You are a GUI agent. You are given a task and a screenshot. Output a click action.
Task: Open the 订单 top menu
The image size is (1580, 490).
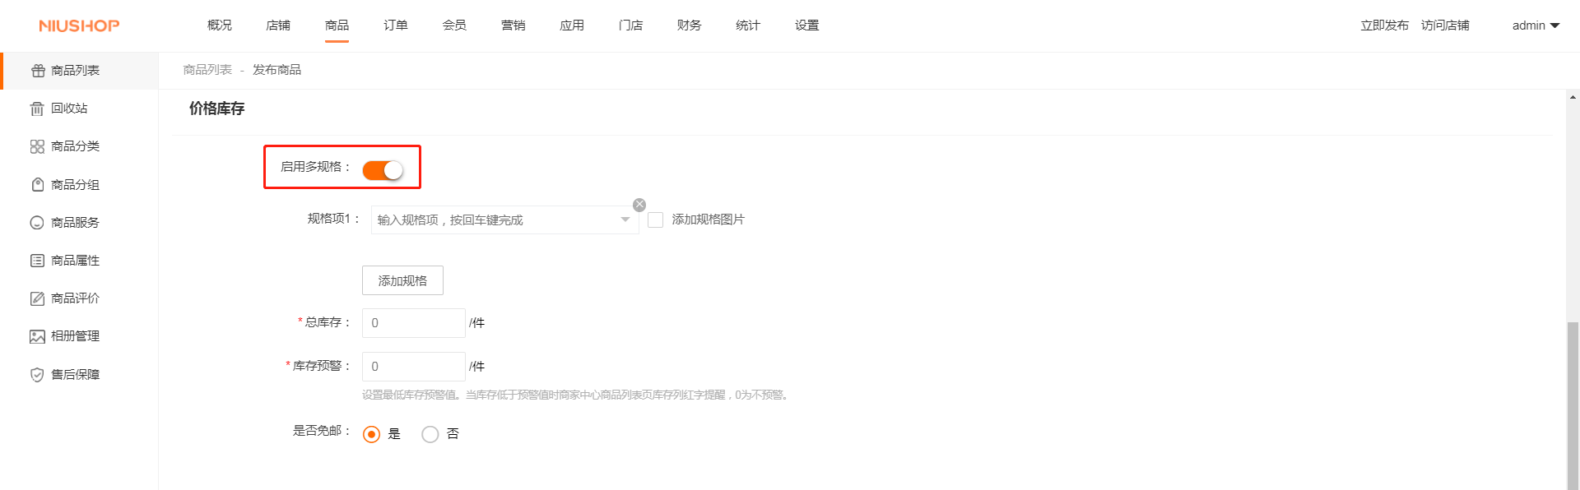(x=396, y=25)
